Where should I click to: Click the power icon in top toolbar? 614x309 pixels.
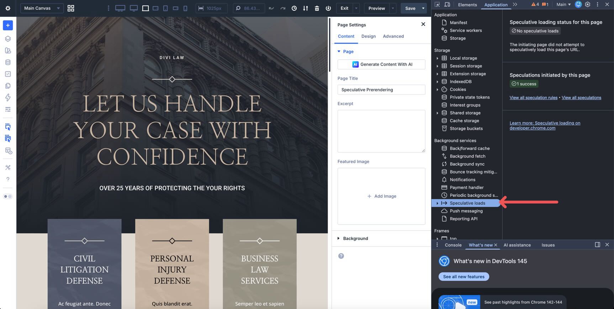[x=328, y=8]
